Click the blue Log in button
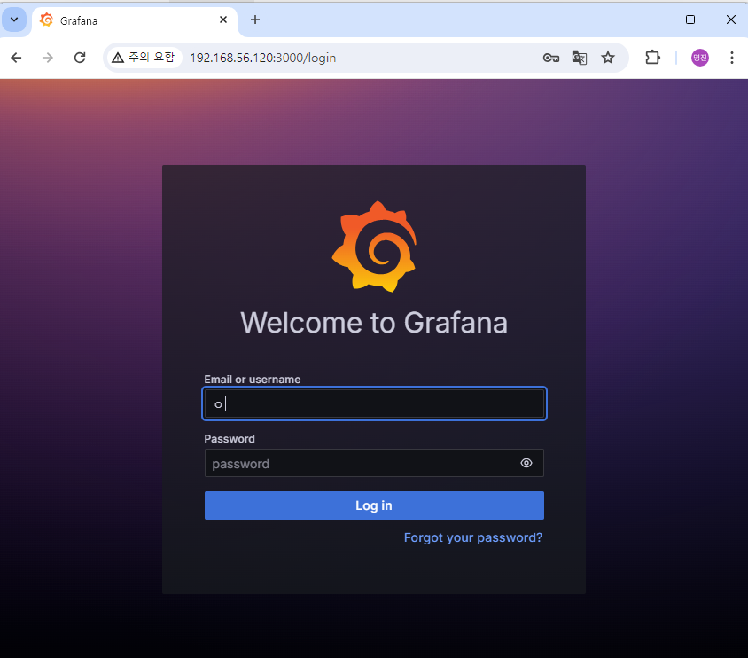This screenshot has height=658, width=748. pos(374,505)
